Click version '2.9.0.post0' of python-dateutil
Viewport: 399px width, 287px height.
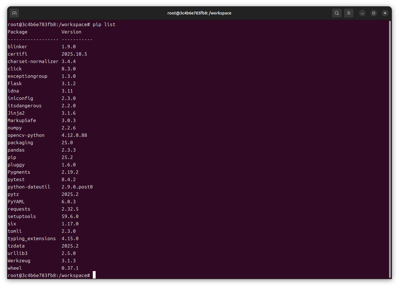coord(77,187)
